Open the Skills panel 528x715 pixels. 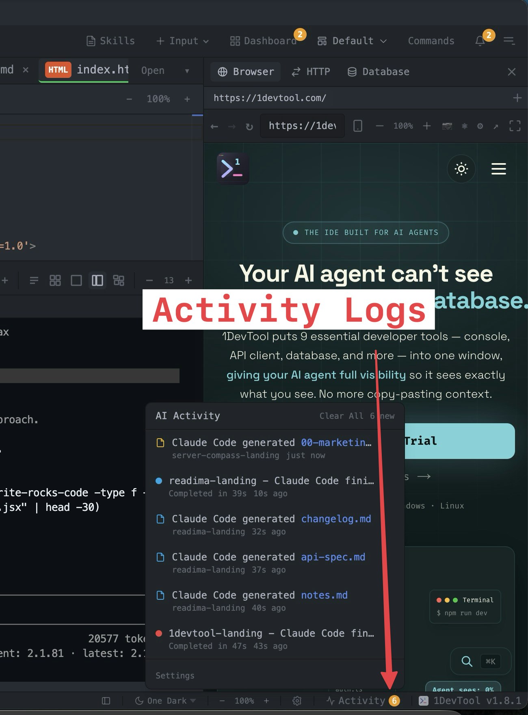pos(110,41)
